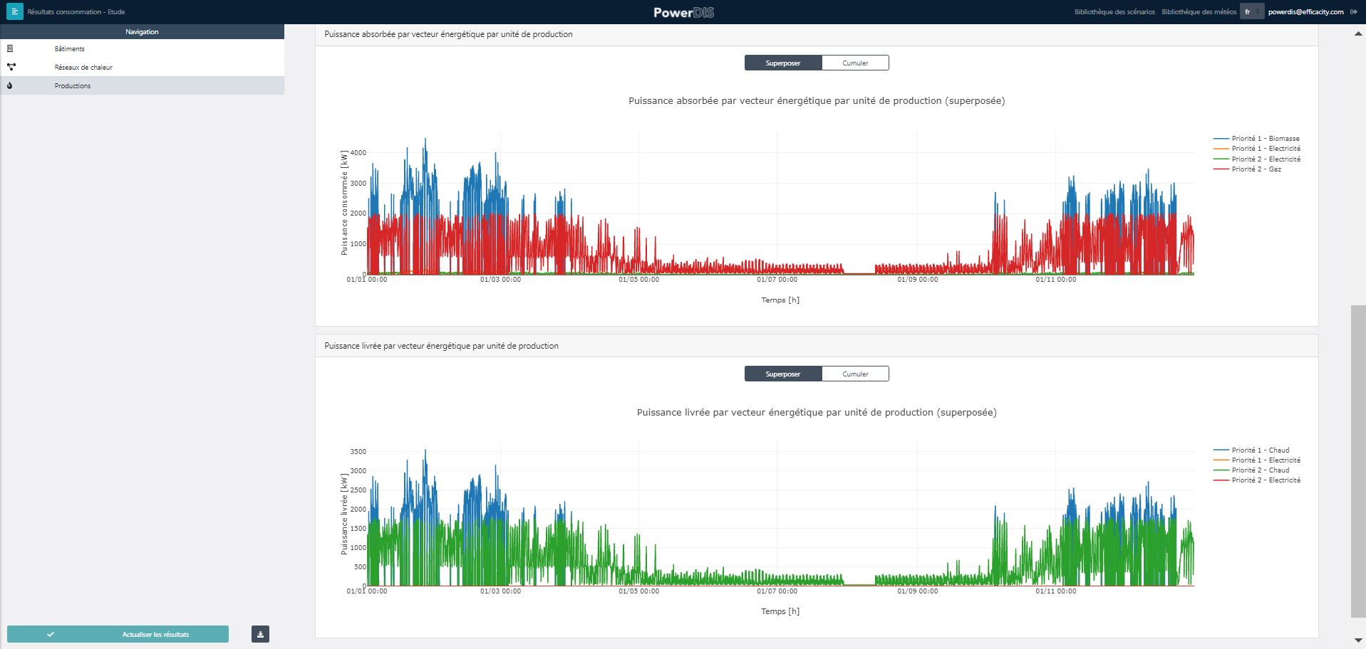1366x649 pixels.
Task: Open the fr language dropdown
Action: tap(1252, 11)
